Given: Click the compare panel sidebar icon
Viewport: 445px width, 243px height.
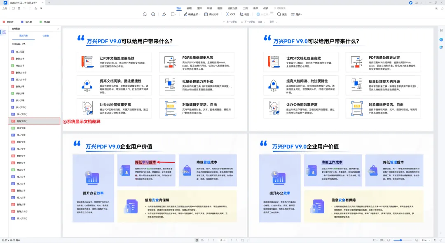Looking at the screenshot, I should click(4, 32).
